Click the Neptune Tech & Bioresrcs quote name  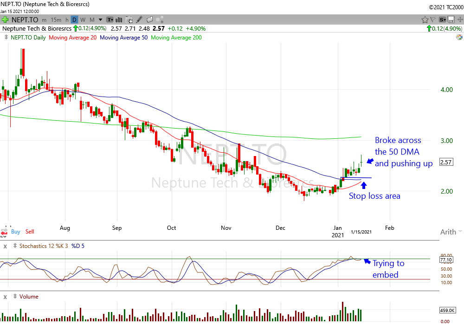point(37,29)
